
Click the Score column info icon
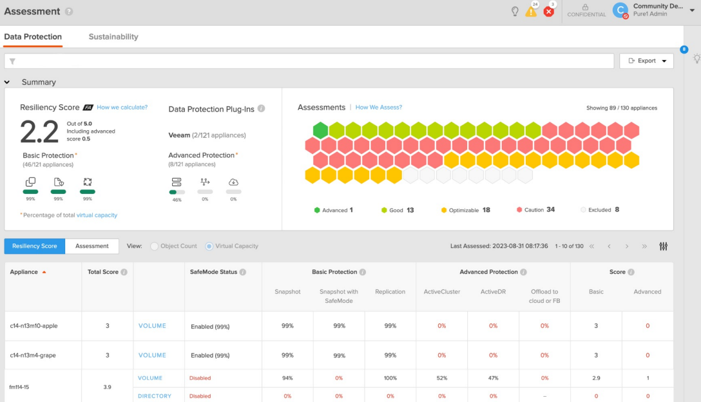631,272
